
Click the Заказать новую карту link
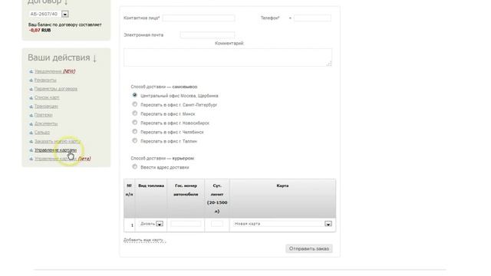(x=58, y=141)
